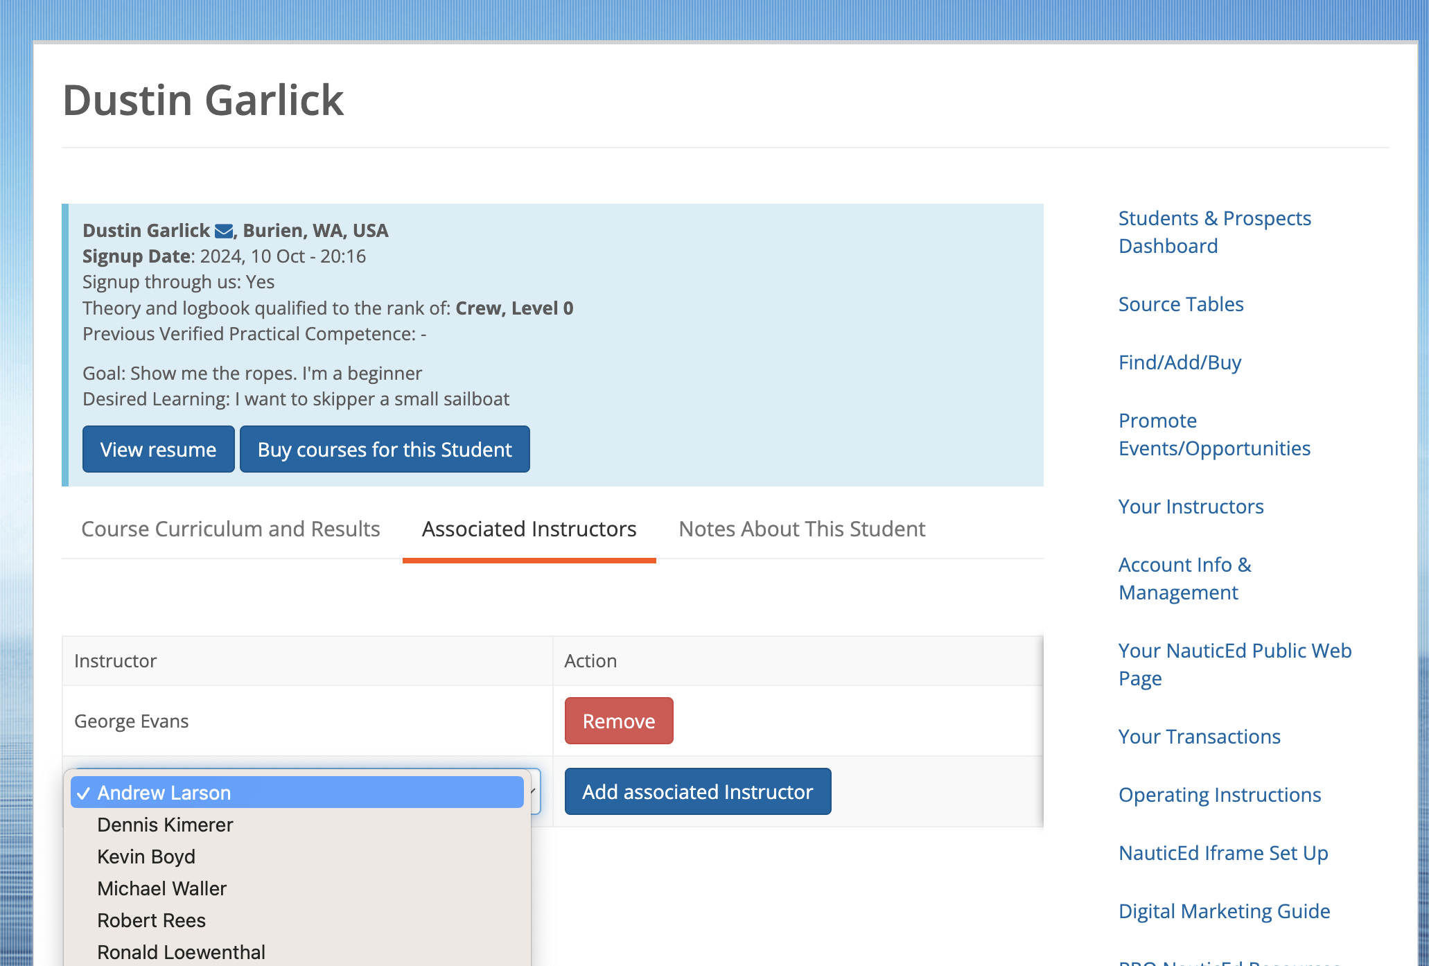Remove George Evans as instructor

click(618, 721)
